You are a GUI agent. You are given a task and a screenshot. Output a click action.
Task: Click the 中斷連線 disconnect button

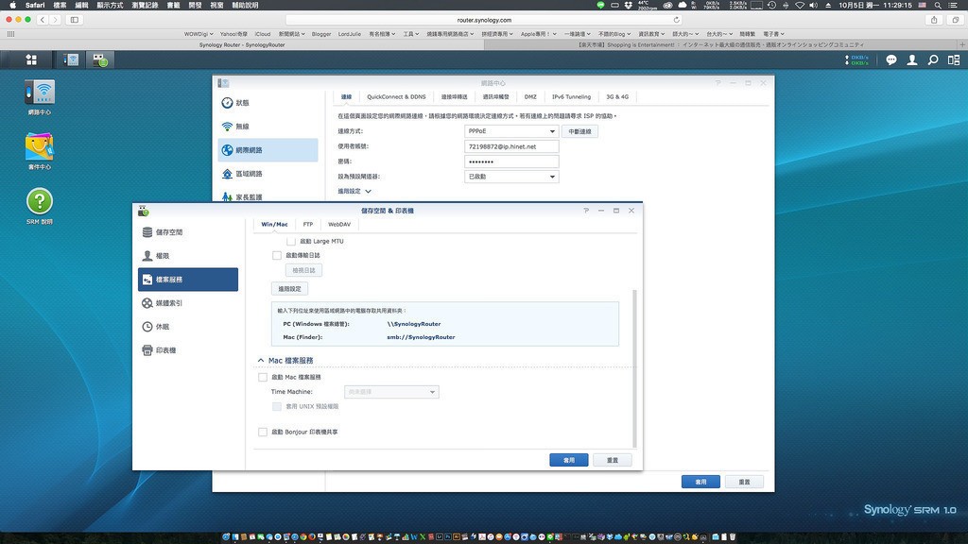579,131
